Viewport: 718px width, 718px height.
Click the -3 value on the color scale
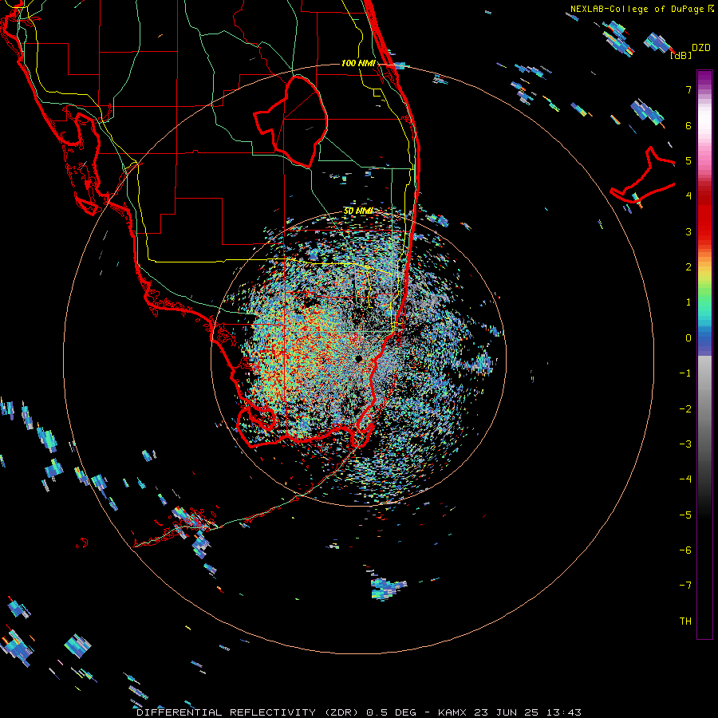tap(685, 444)
